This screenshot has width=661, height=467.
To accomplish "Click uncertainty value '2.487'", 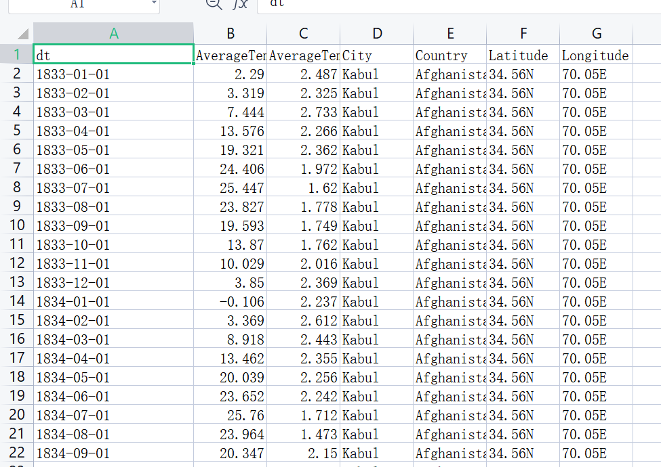I will click(x=304, y=74).
